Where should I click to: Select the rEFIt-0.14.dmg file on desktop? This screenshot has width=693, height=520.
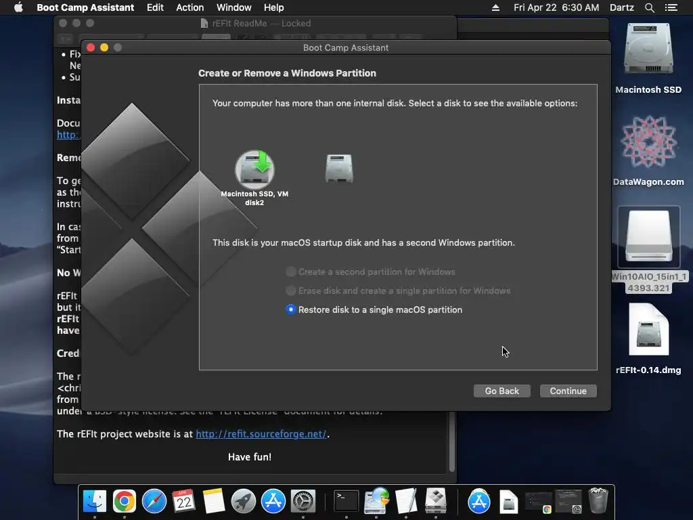pos(648,330)
